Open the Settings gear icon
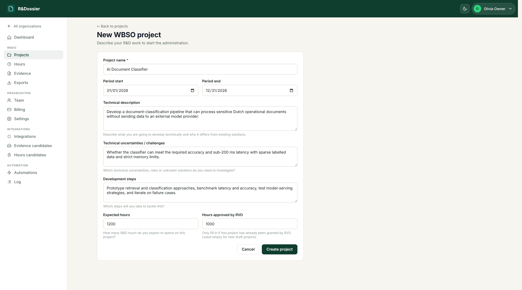The height and width of the screenshot is (290, 522). pos(9,119)
